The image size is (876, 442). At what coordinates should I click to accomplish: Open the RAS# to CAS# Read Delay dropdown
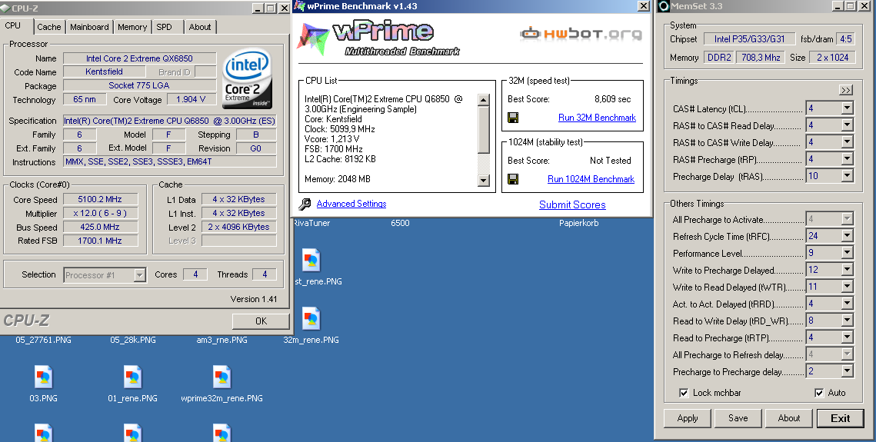(847, 125)
